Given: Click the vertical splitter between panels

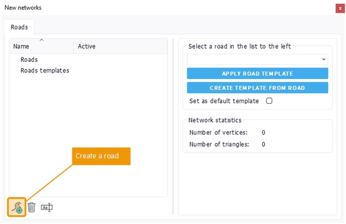Looking at the screenshot, I should (173, 126).
